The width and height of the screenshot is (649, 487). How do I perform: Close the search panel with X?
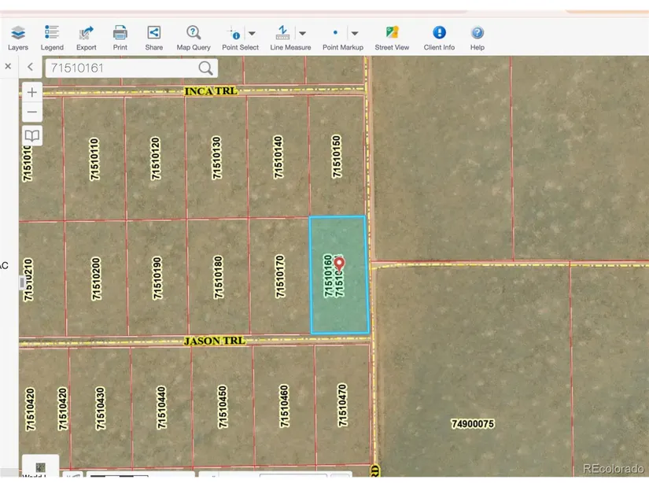[8, 67]
